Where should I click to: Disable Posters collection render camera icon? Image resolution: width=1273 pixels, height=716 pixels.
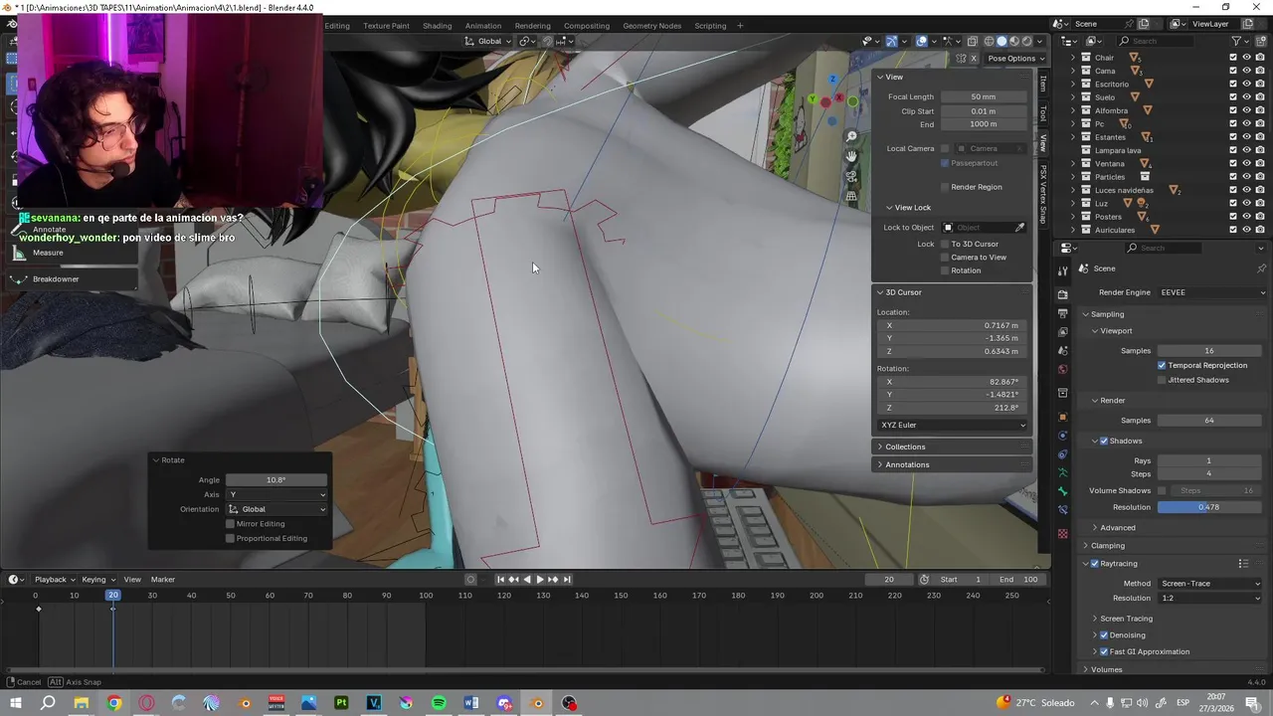pyautogui.click(x=1259, y=217)
